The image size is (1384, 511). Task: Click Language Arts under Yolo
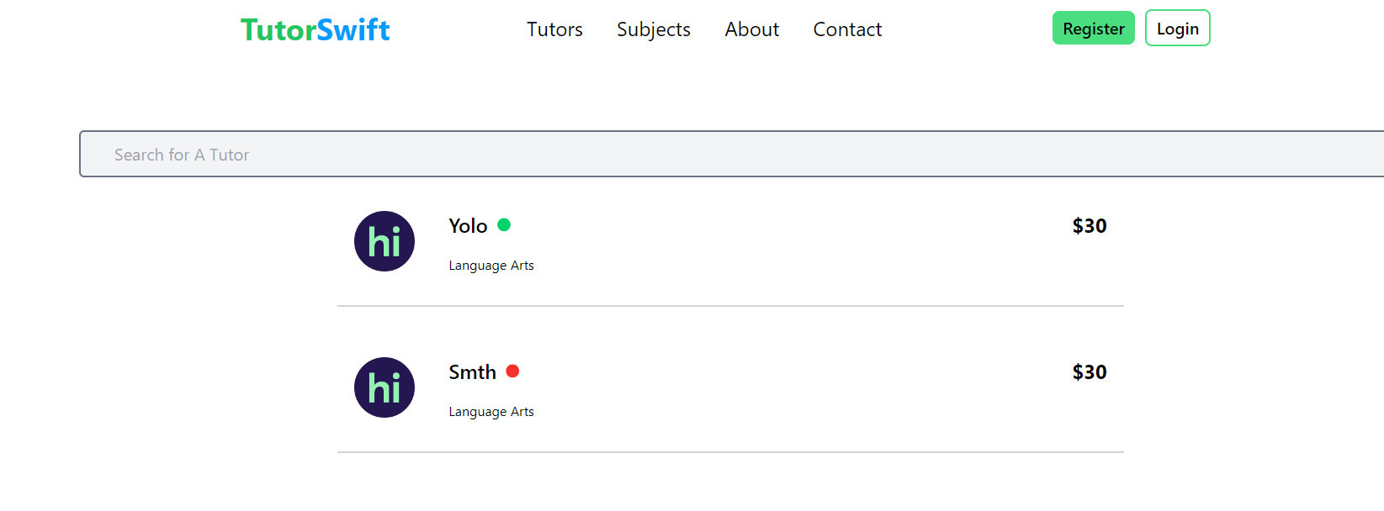(x=491, y=266)
